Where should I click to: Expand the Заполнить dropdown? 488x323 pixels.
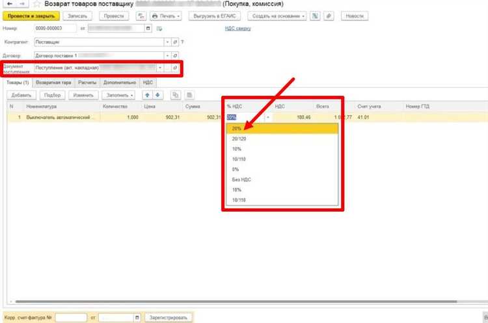pyautogui.click(x=118, y=95)
